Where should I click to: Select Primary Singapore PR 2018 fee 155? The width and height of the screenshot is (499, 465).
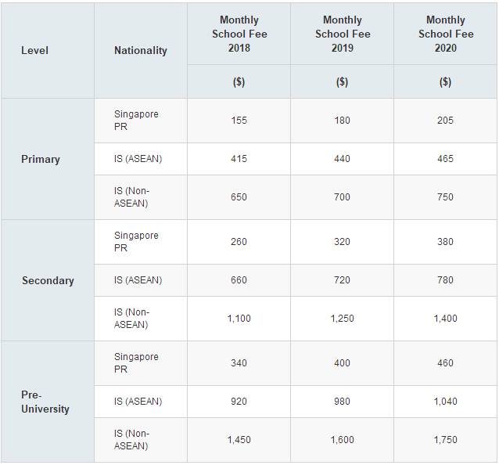[239, 121]
